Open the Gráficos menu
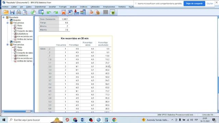Screen dimensions: 219x123 coord(83,7)
